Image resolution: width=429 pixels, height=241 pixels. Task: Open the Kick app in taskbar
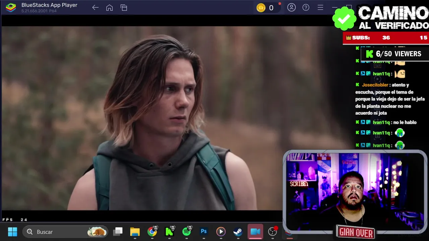[170, 232]
